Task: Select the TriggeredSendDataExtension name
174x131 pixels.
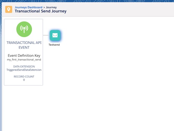Action: pyautogui.click(x=24, y=70)
